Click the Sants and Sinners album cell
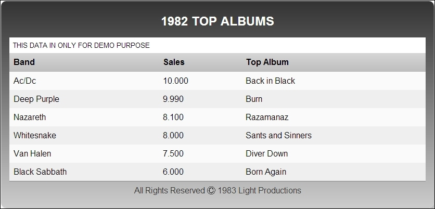Viewport: 435px width, 209px height. pos(278,136)
